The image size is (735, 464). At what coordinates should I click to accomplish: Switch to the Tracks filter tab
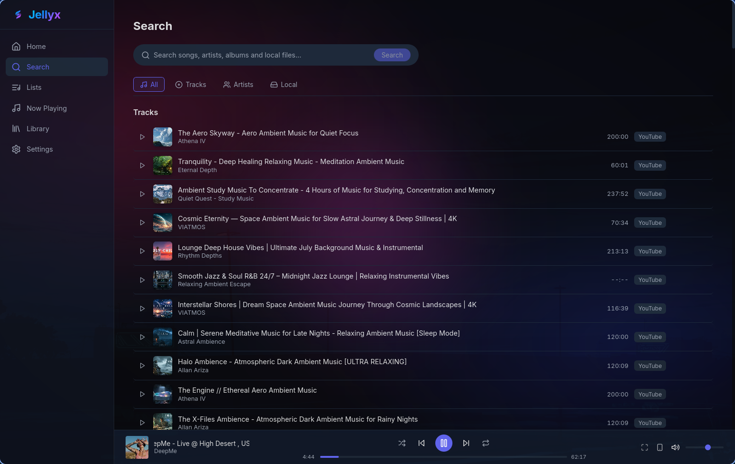point(191,85)
